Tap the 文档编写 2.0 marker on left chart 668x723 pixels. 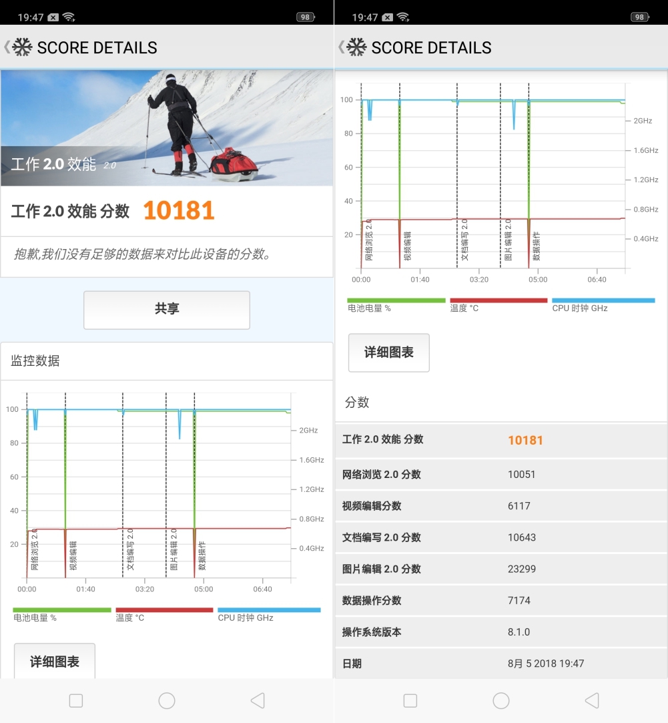click(130, 549)
